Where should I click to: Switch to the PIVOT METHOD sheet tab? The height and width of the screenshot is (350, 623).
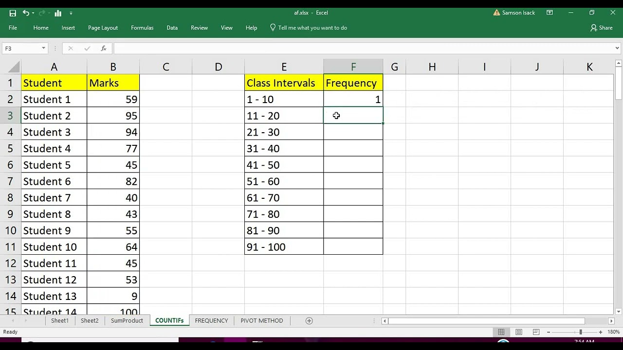click(x=261, y=321)
